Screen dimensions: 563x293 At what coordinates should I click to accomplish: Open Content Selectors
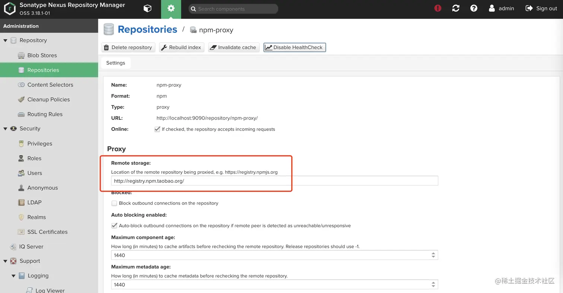(50, 85)
